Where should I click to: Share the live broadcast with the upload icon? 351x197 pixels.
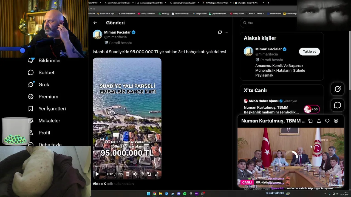coord(319,121)
